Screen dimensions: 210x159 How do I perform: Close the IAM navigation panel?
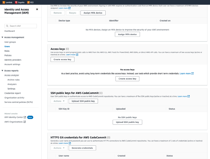tap(37, 9)
